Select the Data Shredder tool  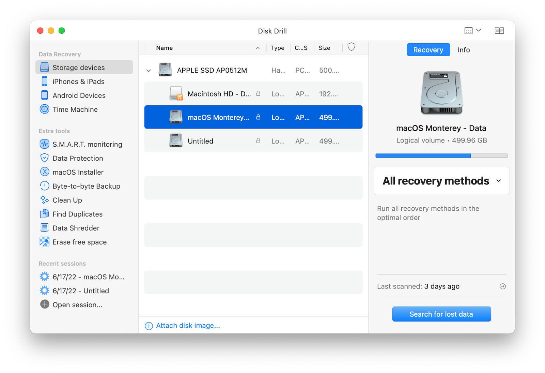[76, 228]
